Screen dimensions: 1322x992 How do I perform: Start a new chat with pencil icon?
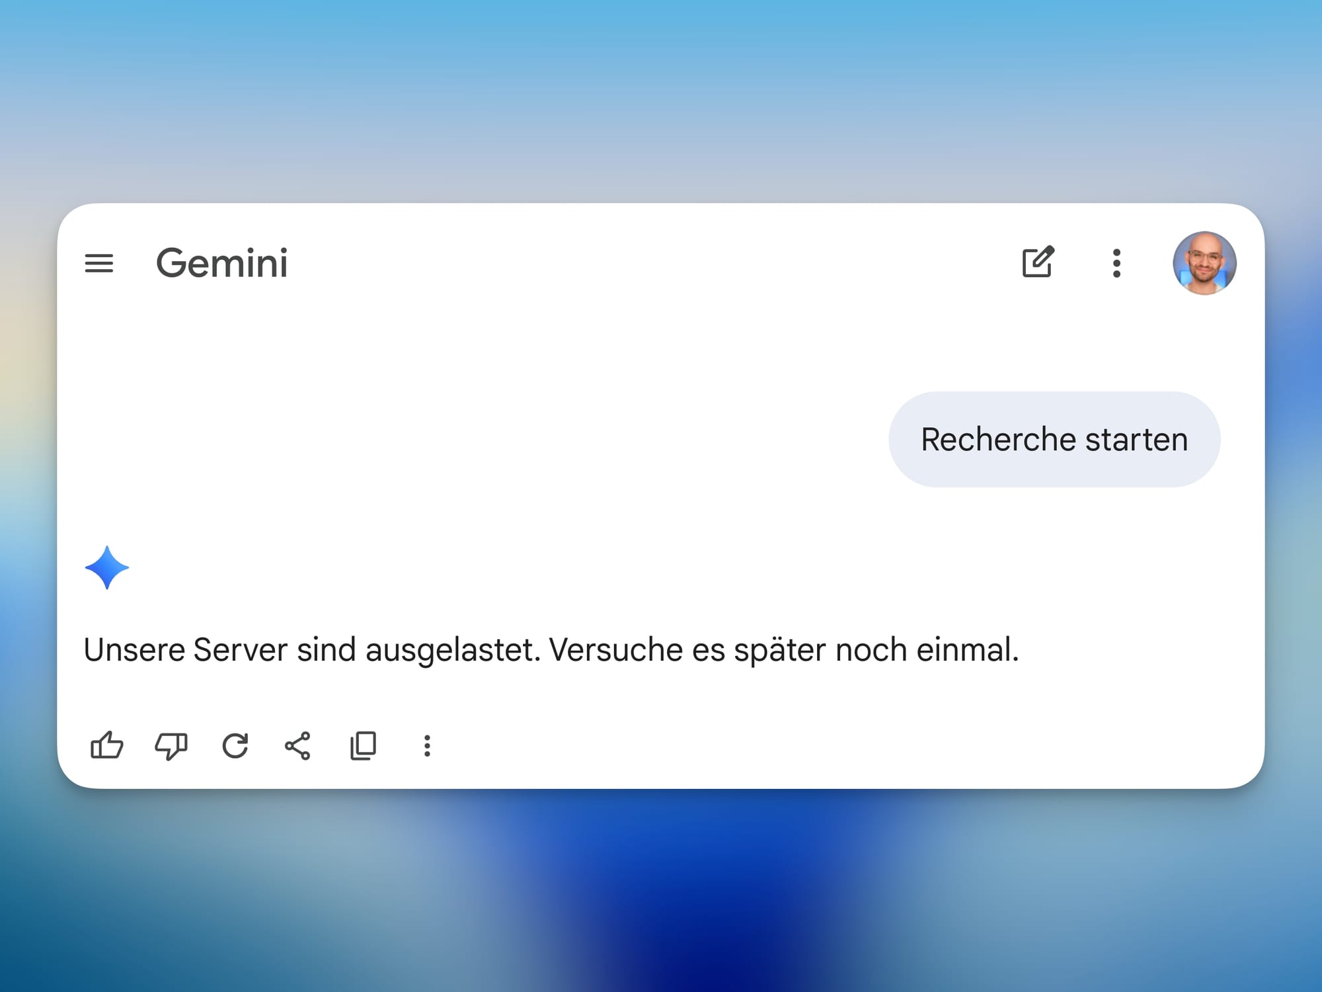[x=1038, y=262]
